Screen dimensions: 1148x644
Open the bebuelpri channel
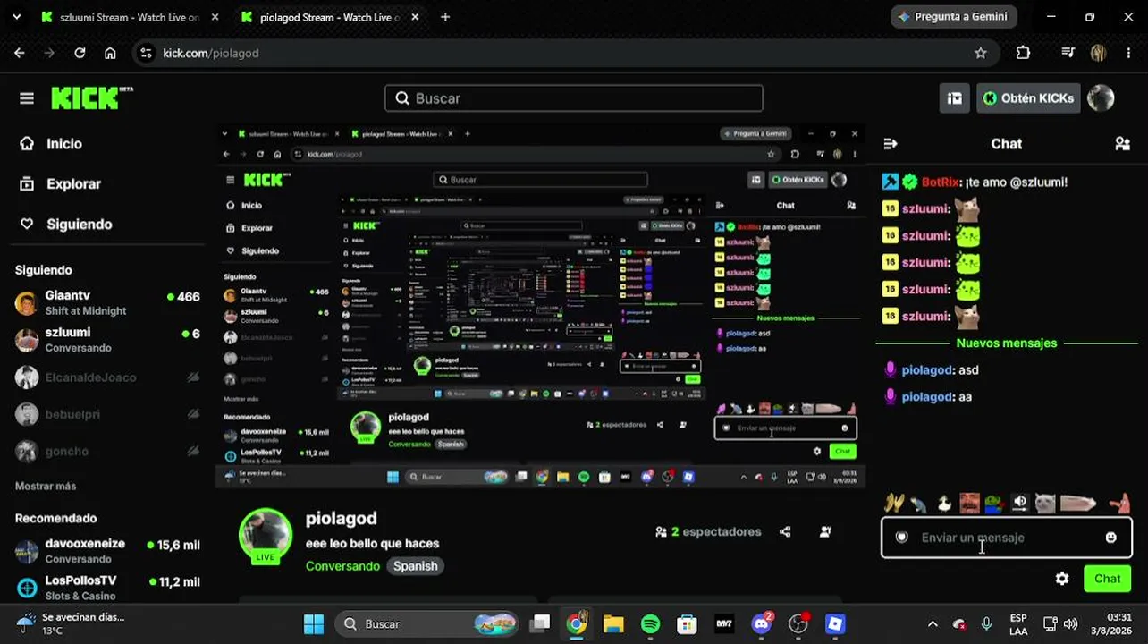pos(107,414)
